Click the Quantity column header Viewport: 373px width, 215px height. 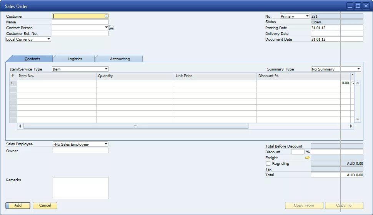click(x=135, y=76)
